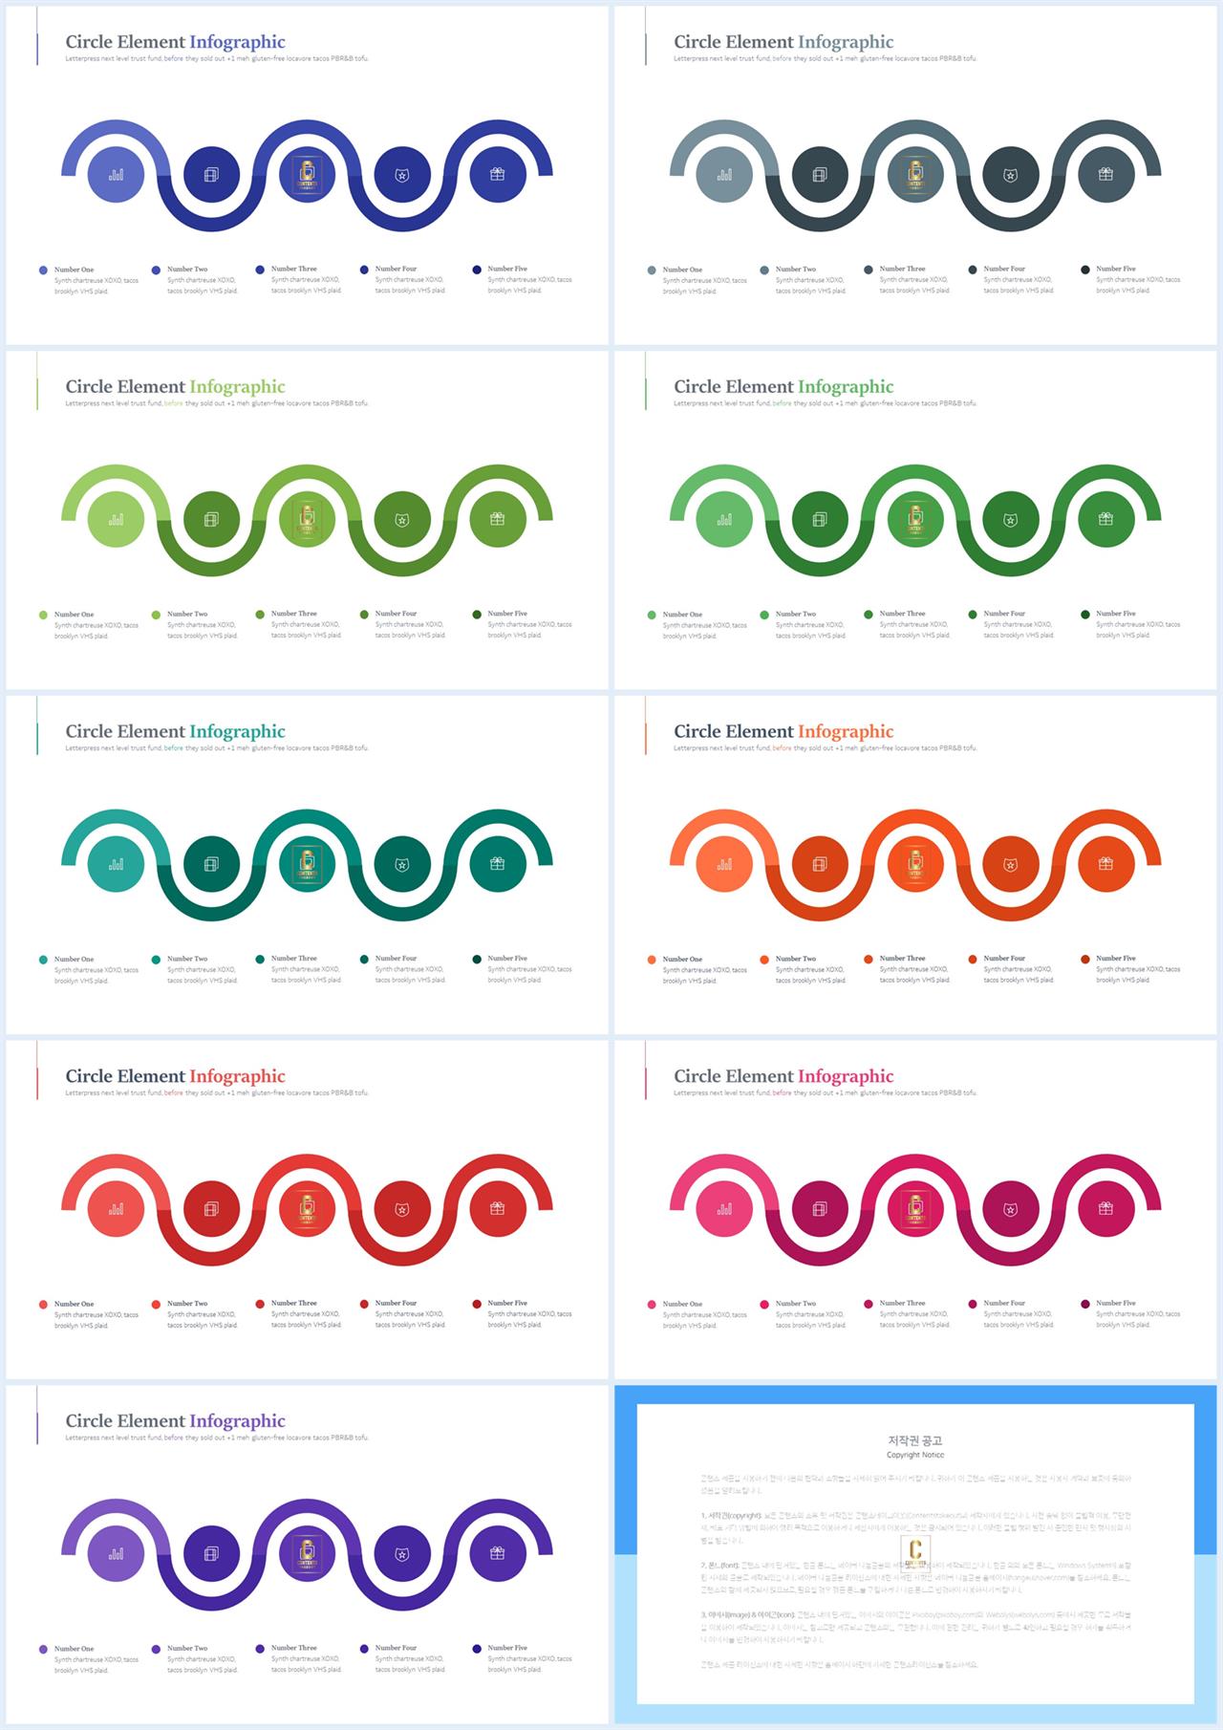The image size is (1223, 1730).
Task: Select the gift icon in the teal slide
Action: point(497,863)
